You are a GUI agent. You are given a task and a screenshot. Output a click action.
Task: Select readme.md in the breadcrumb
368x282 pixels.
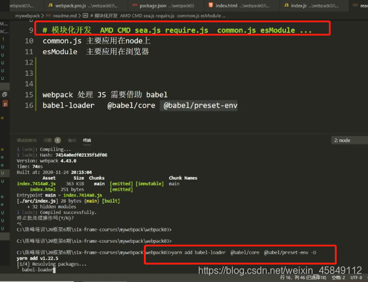[x=65, y=16]
